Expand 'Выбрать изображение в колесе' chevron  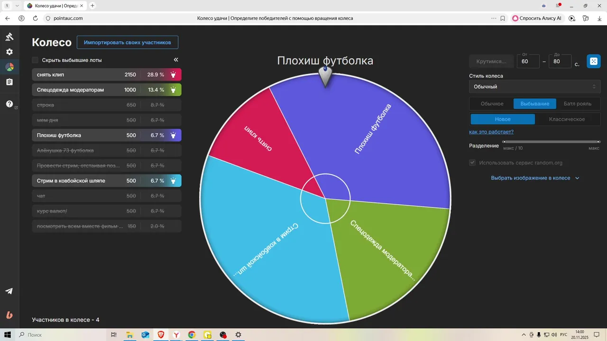(577, 178)
